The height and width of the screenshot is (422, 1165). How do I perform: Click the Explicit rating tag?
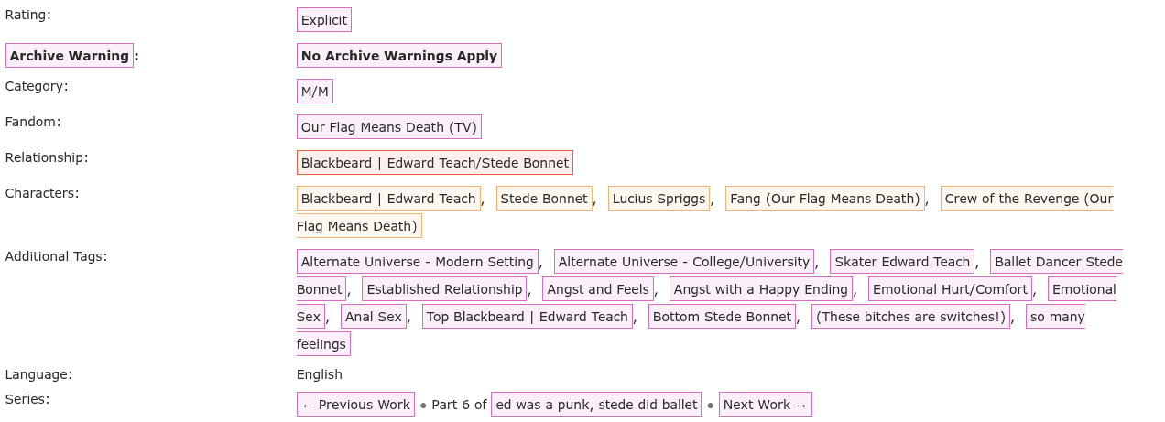point(324,20)
